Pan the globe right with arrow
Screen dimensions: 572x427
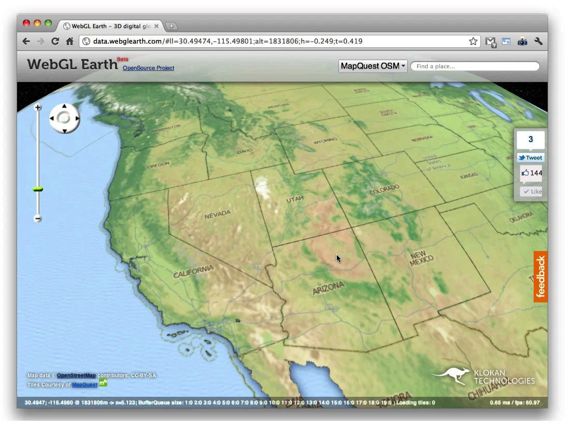(77, 118)
